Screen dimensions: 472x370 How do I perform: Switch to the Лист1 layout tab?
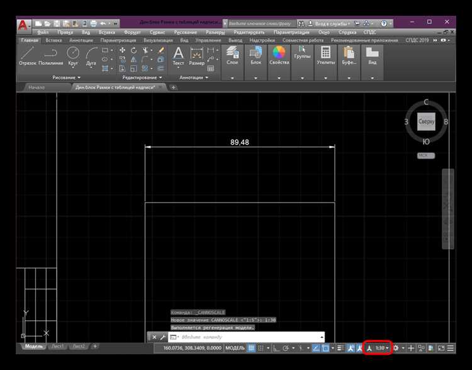(x=57, y=346)
